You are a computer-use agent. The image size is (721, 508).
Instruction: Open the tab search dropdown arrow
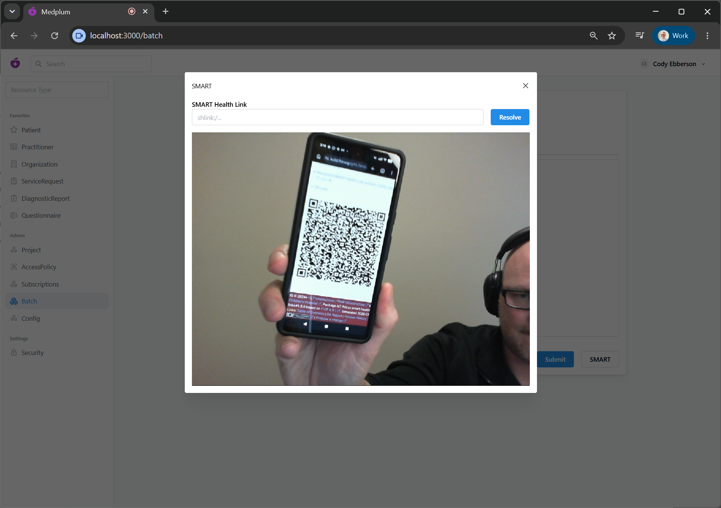tap(12, 12)
